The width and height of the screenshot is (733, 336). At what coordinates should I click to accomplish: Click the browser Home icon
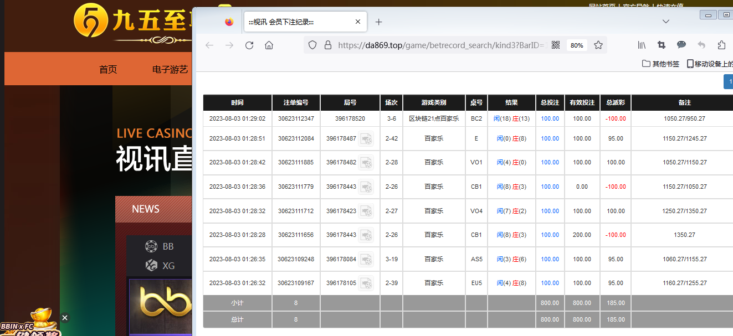tap(269, 45)
